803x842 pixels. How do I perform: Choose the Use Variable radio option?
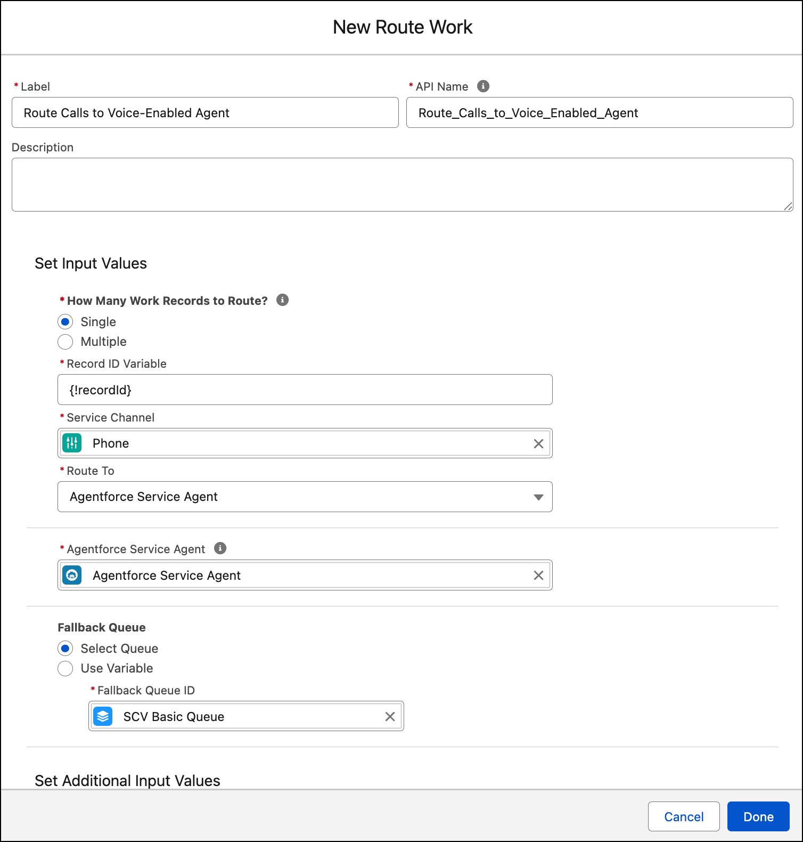tap(65, 668)
